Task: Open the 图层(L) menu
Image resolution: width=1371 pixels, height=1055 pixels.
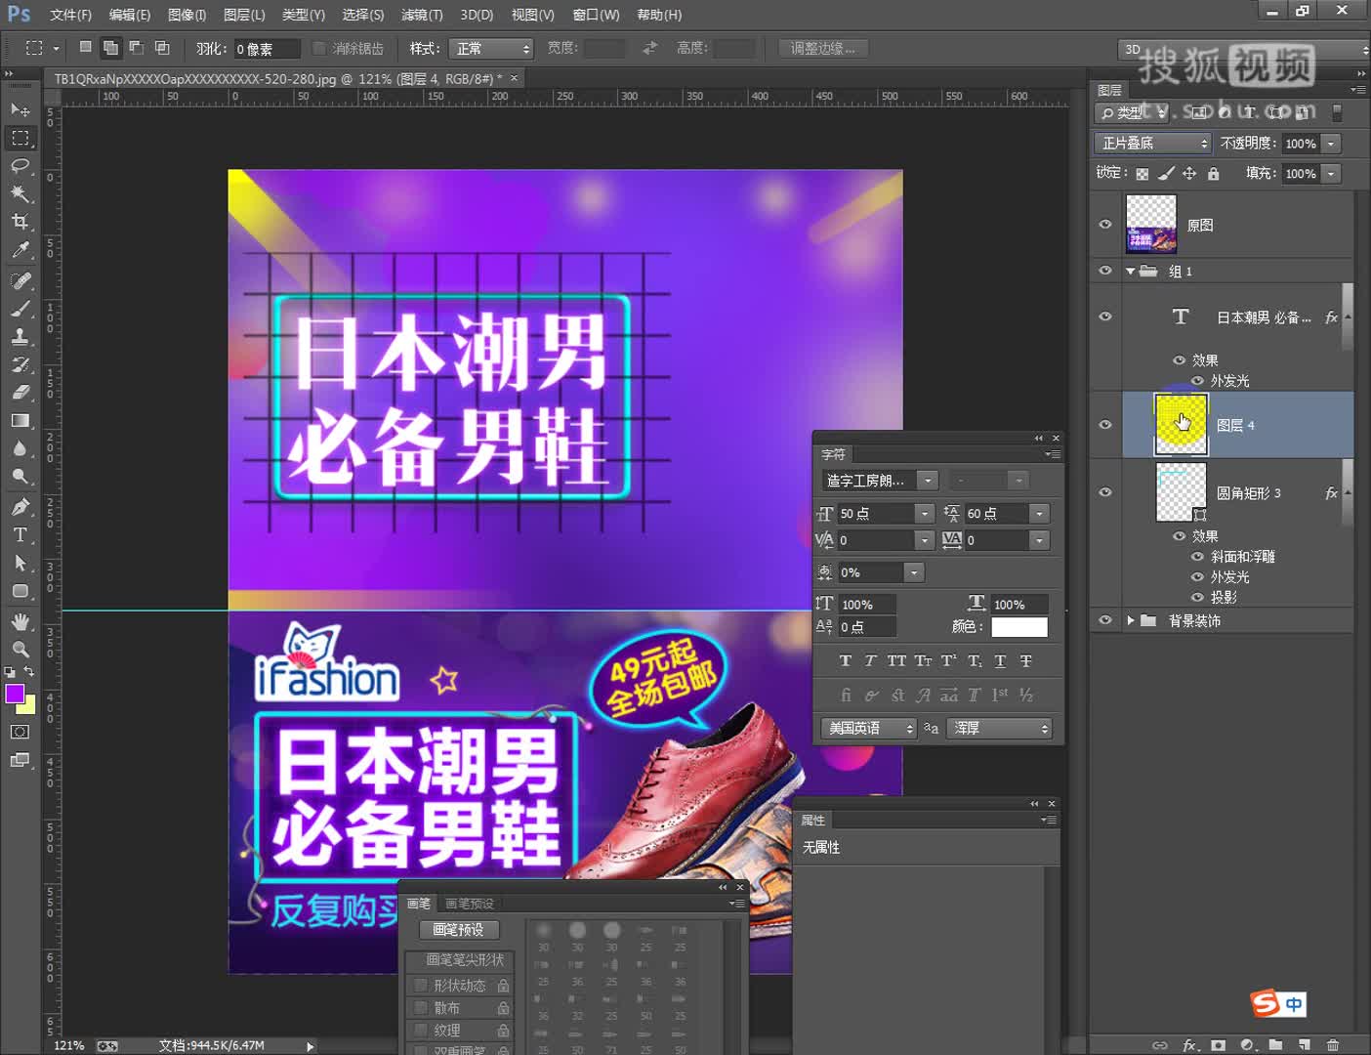Action: click(244, 15)
